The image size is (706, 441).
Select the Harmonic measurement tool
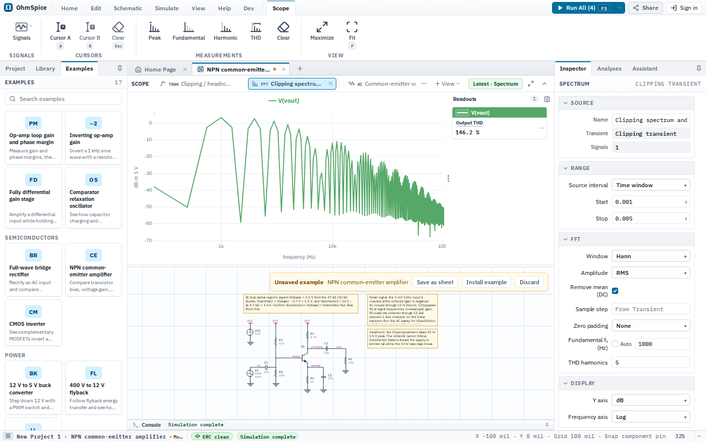(226, 32)
